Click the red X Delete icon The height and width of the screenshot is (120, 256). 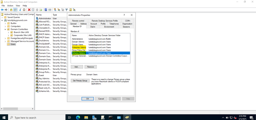pyautogui.click(x=29, y=10)
